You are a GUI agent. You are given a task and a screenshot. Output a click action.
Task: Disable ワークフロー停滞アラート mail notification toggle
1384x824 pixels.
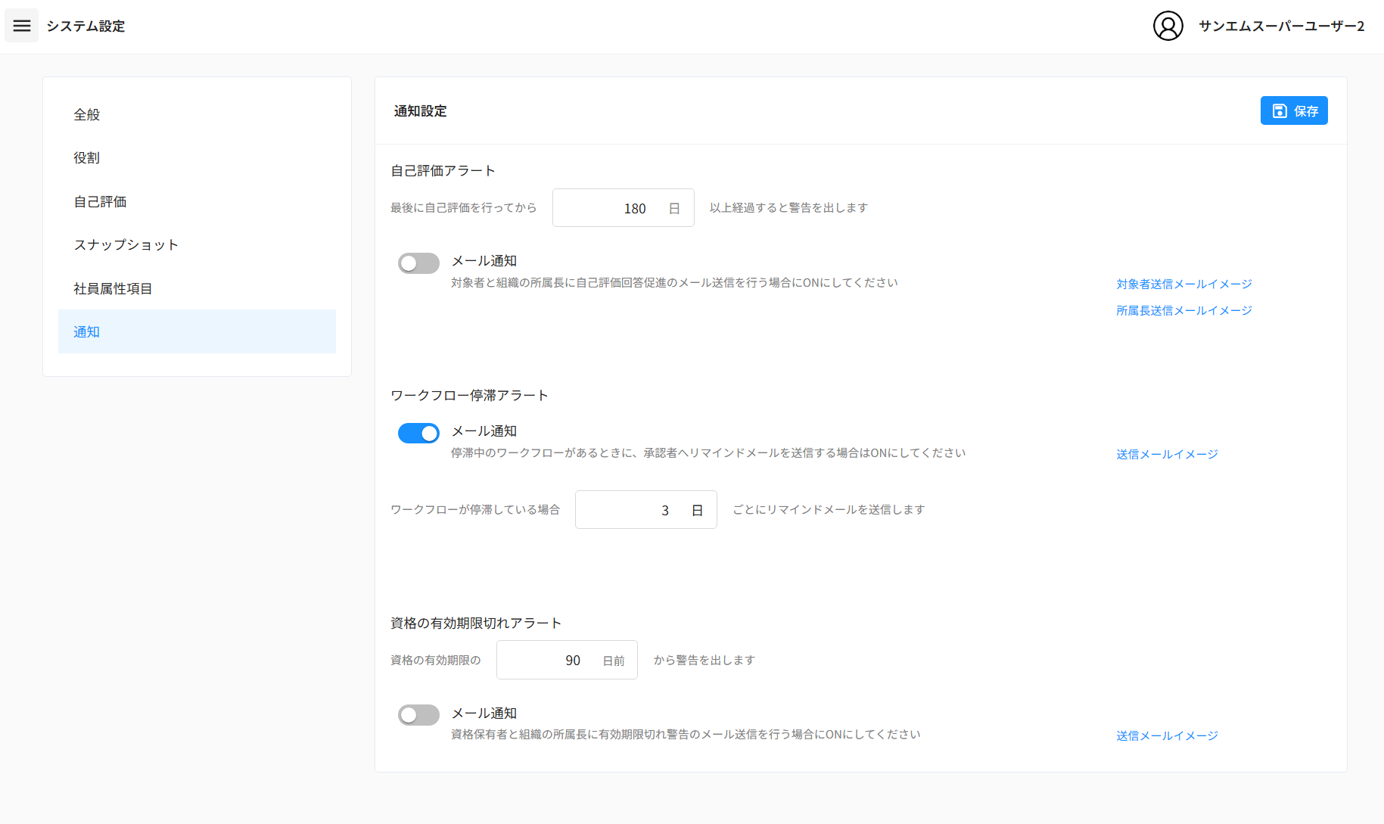tap(418, 433)
